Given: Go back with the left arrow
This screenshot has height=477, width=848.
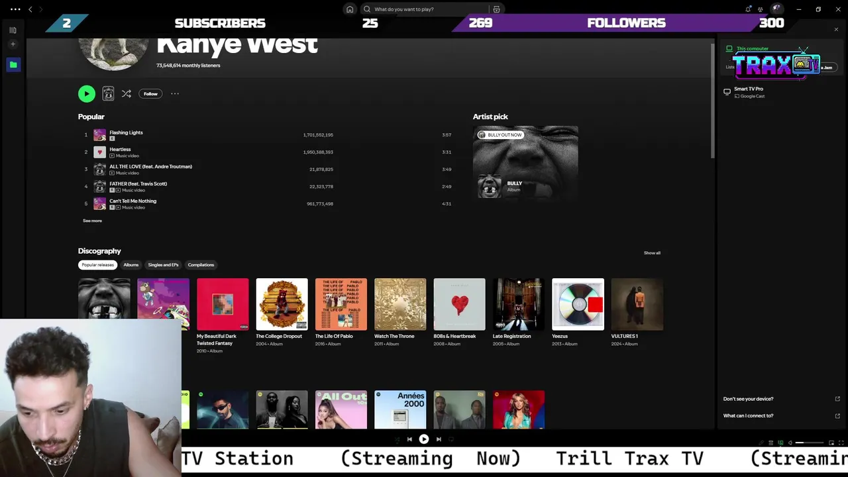Looking at the screenshot, I should point(30,9).
